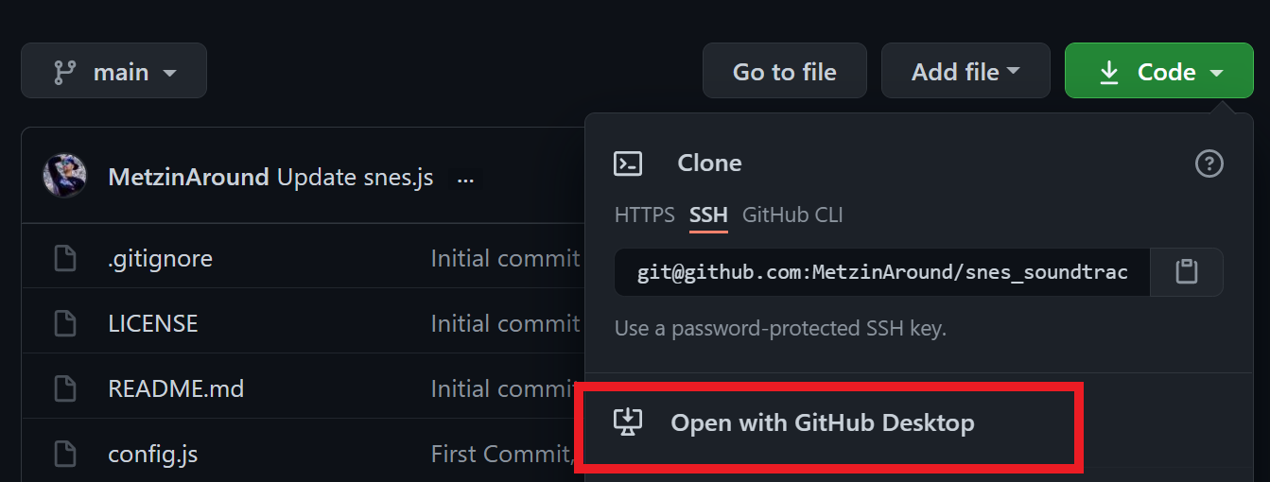Click the help question mark icon
Image resolution: width=1270 pixels, height=482 pixels.
[1209, 164]
